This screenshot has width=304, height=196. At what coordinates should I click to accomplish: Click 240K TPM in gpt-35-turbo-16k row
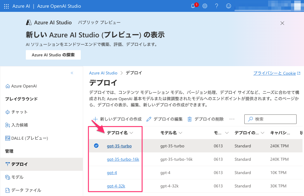point(279,160)
